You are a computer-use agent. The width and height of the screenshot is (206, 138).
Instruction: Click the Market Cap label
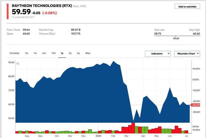(x=46, y=30)
